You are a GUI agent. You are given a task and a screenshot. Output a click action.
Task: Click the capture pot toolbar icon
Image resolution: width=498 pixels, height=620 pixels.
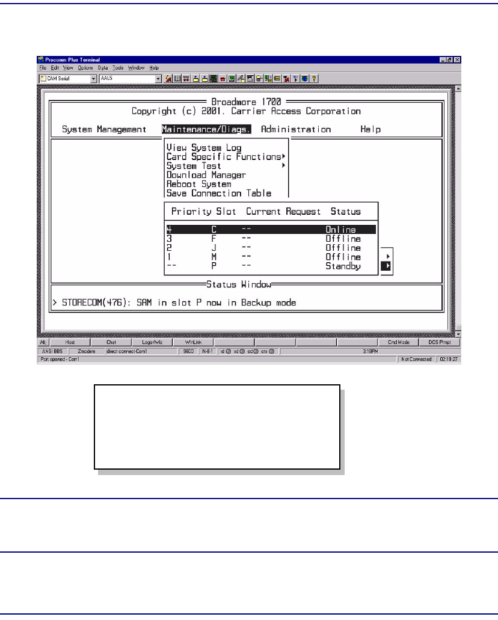pos(259,79)
